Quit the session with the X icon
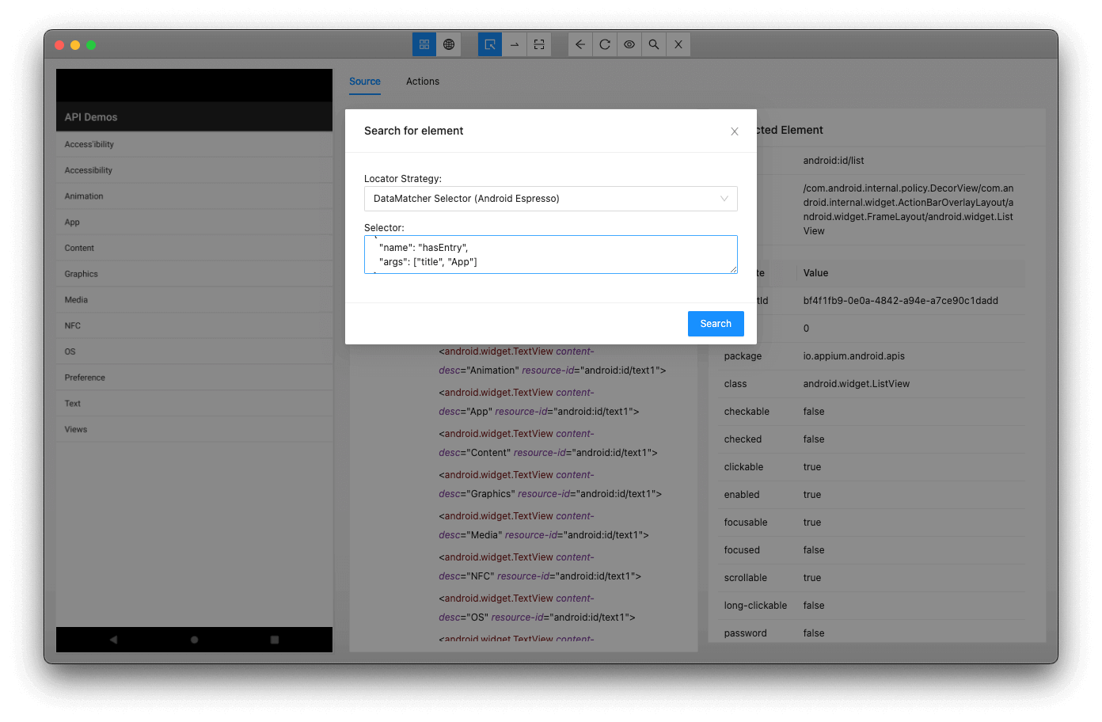This screenshot has height=722, width=1102. (x=678, y=44)
